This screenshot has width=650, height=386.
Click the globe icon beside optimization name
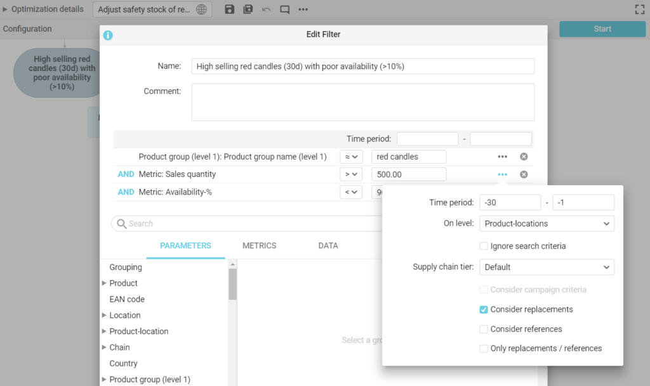pos(201,10)
